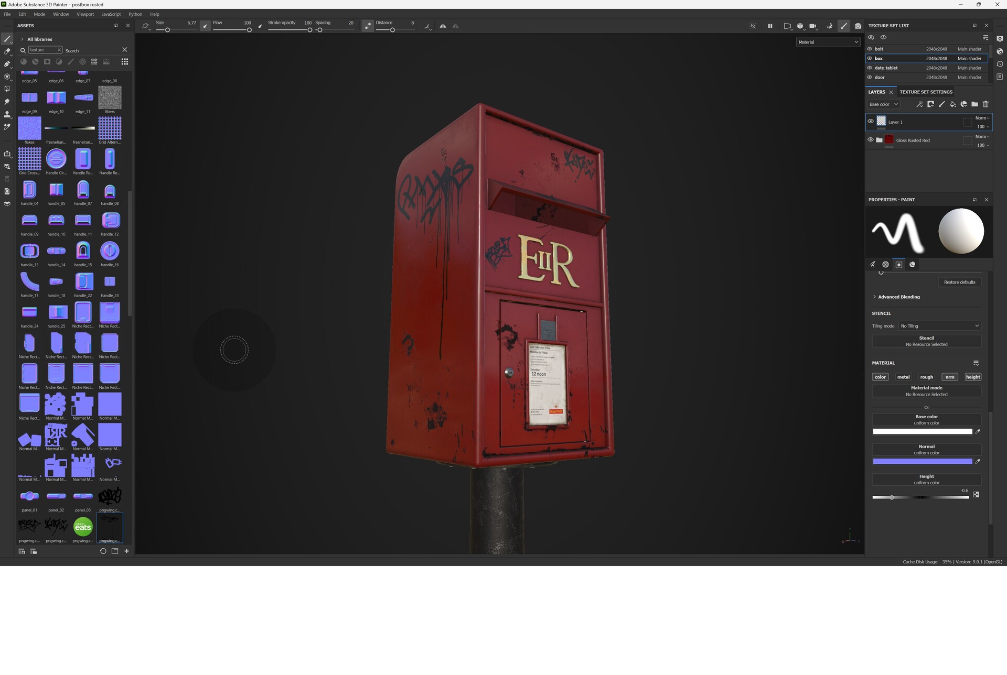1007x675 pixels.
Task: Switch to the Texture Set Settings tab
Action: tap(926, 92)
